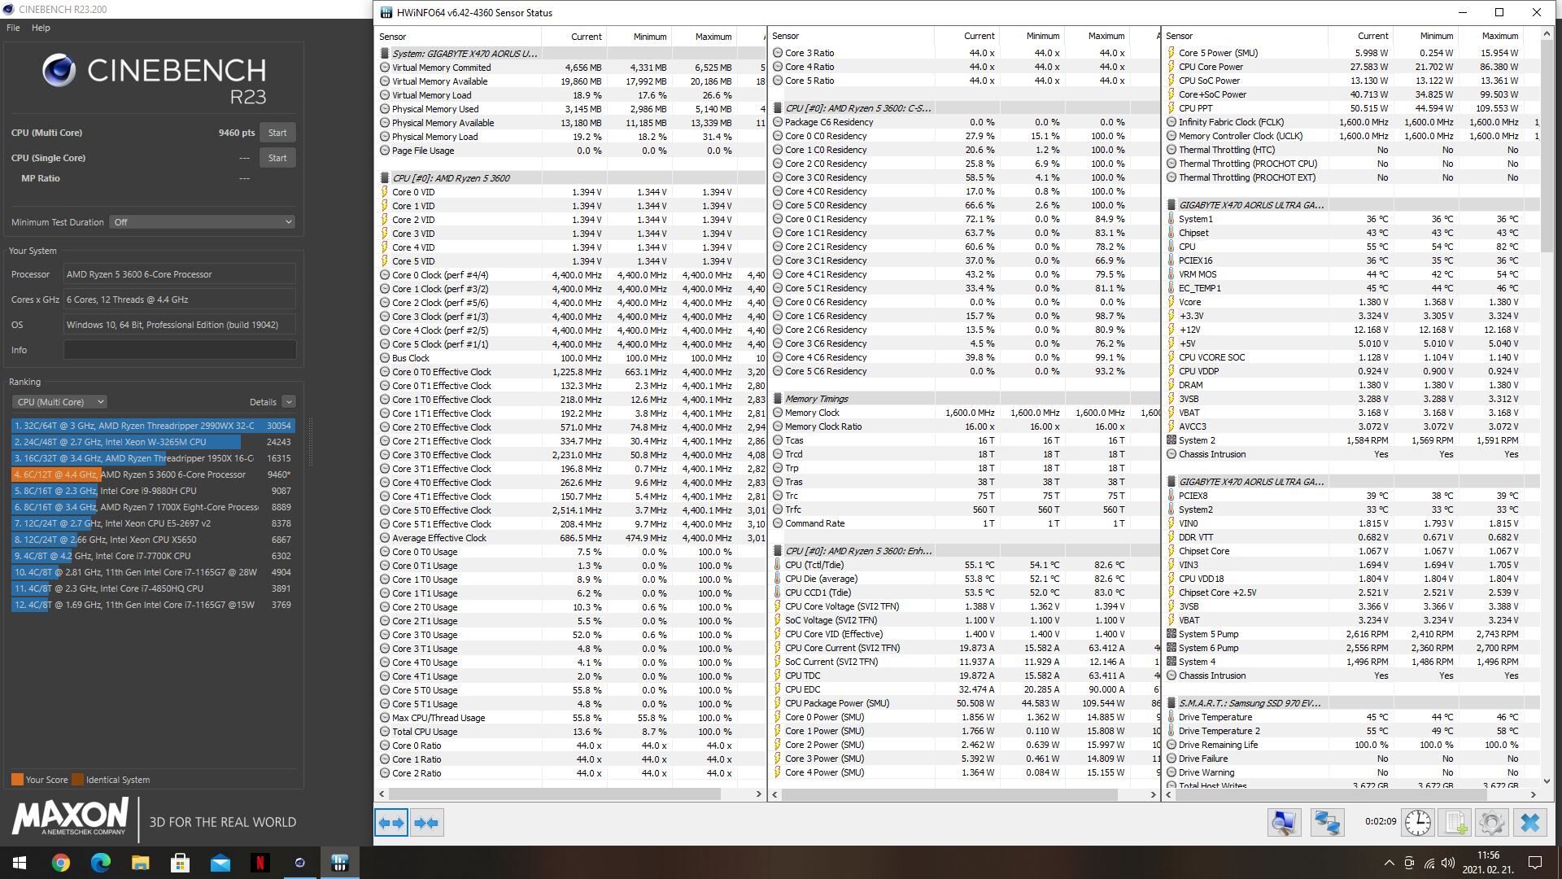Image resolution: width=1562 pixels, height=879 pixels.
Task: Select CPU PPT sensor row
Action: coord(1353,108)
